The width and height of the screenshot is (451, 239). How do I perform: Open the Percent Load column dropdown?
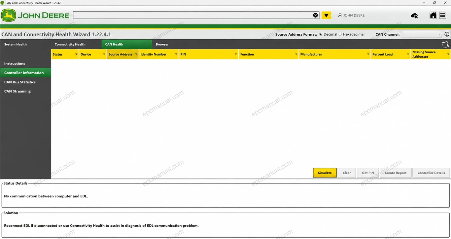(408, 54)
